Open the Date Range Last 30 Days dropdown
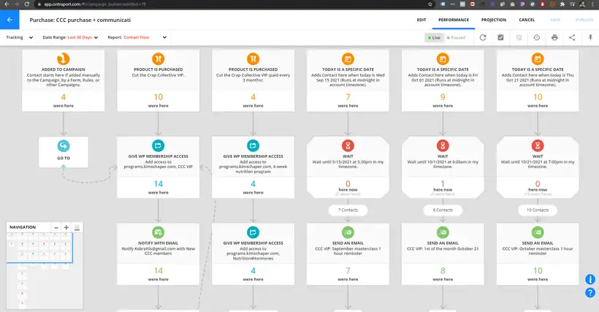599x312 pixels. coord(70,37)
